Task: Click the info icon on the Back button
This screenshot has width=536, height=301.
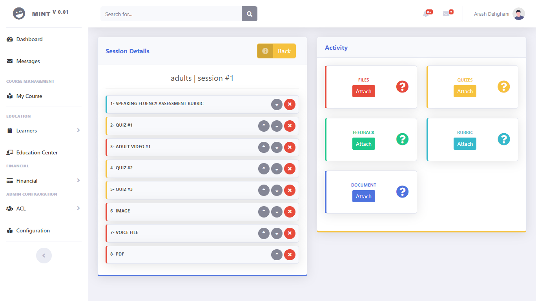Action: tap(265, 51)
